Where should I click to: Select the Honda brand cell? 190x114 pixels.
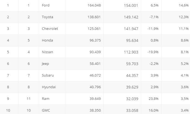point(47,40)
